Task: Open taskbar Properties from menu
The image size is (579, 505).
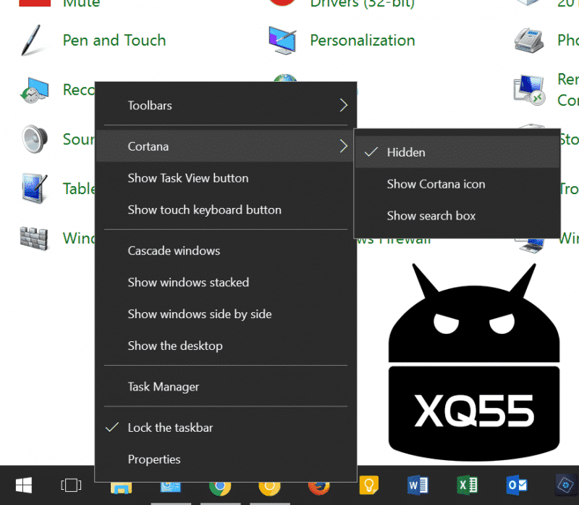Action: click(154, 459)
